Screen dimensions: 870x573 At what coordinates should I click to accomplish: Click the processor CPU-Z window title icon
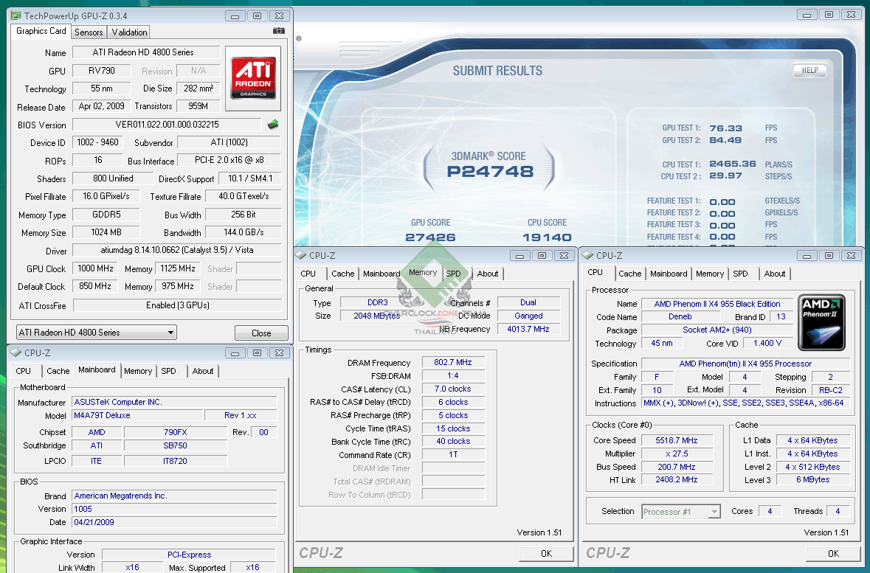pos(587,255)
